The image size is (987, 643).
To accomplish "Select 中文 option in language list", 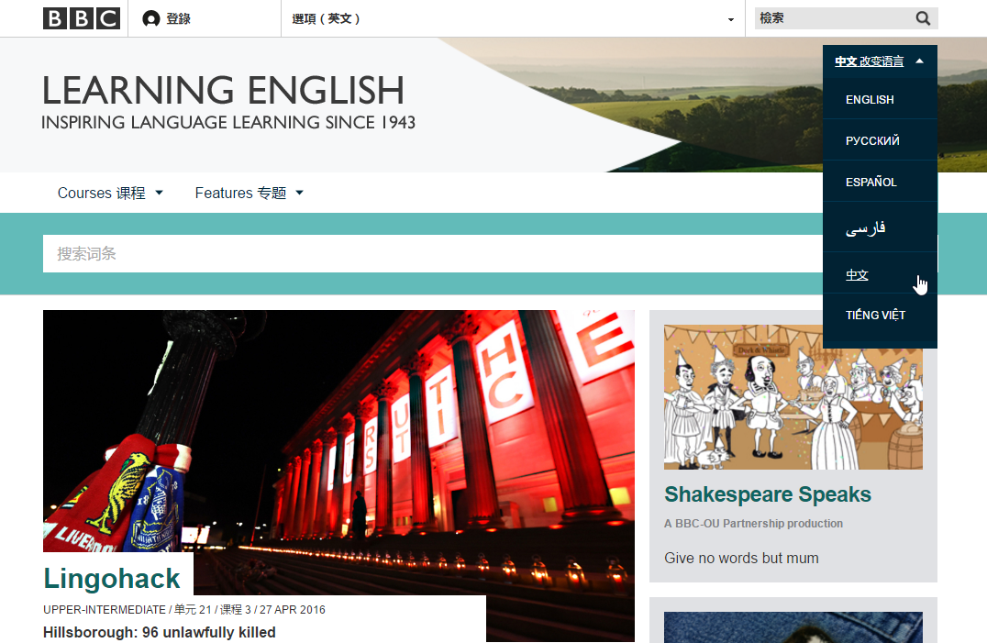I will coord(880,274).
